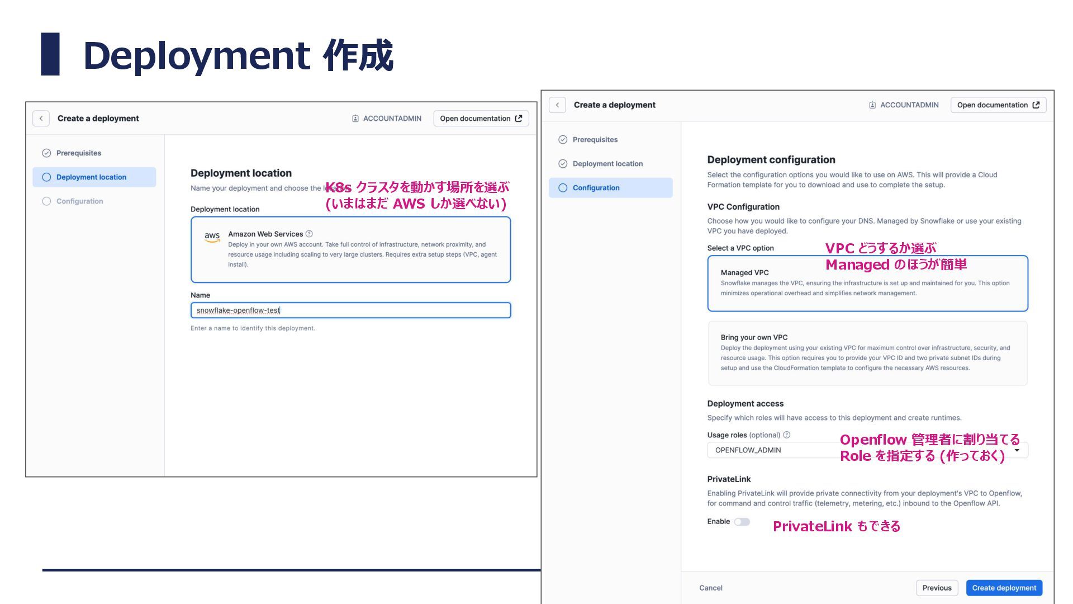Click completed Prerequisites check icon left sidebar
Image resolution: width=1073 pixels, height=604 pixels.
point(46,153)
